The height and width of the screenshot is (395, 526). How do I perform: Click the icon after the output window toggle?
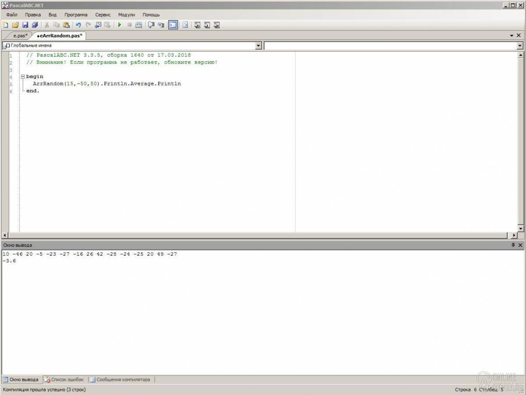click(x=185, y=25)
